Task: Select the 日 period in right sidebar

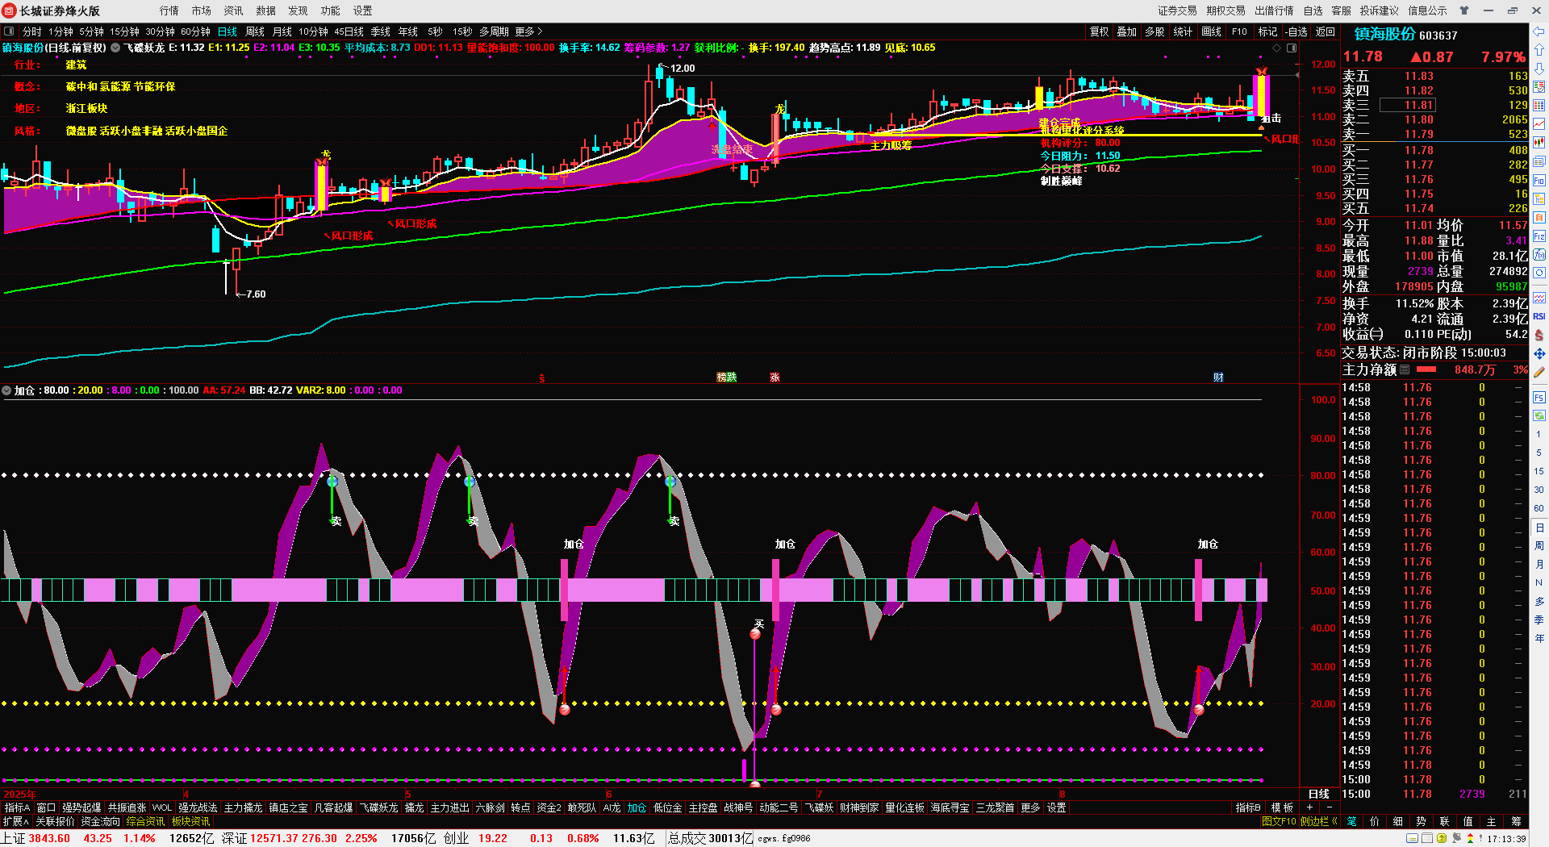Action: [x=1539, y=528]
